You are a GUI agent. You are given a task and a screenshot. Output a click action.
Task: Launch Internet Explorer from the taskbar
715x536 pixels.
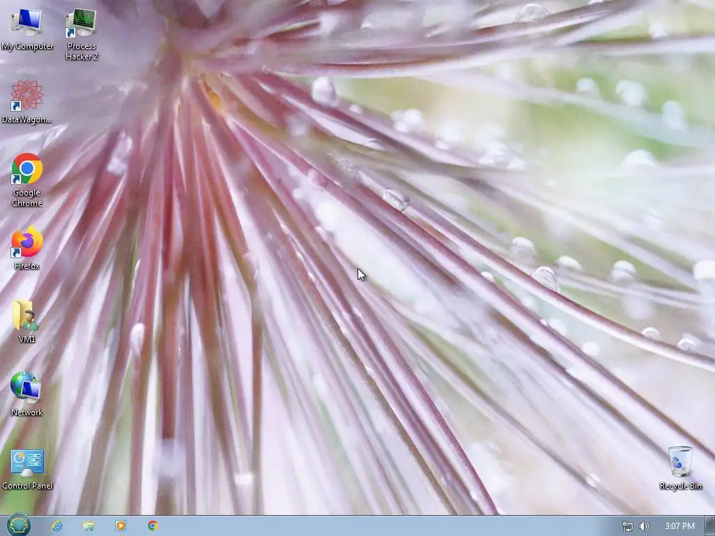57,526
